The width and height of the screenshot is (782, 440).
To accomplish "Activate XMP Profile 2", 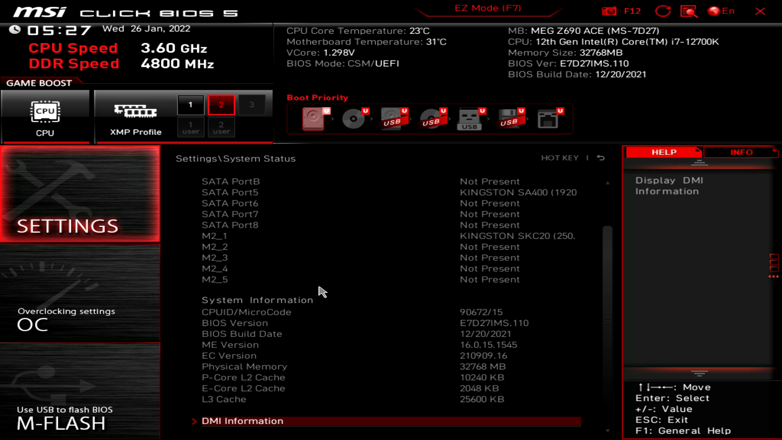I will coord(221,104).
